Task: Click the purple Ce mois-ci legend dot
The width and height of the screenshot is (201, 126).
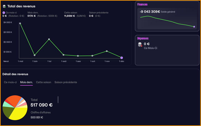Action: tap(4, 13)
